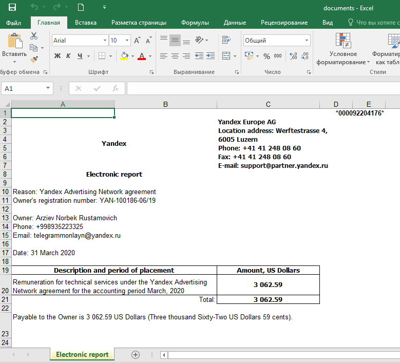Click the Вставить paste button
Image resolution: width=400 pixels, height=363 pixels.
(14, 46)
